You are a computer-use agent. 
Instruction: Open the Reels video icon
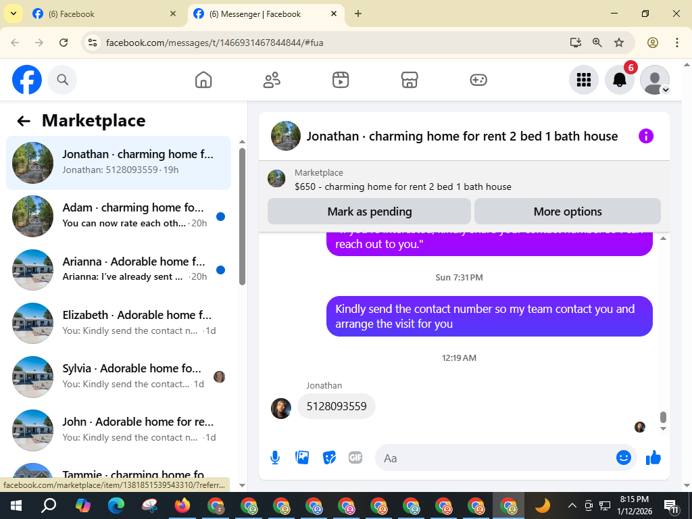[341, 80]
